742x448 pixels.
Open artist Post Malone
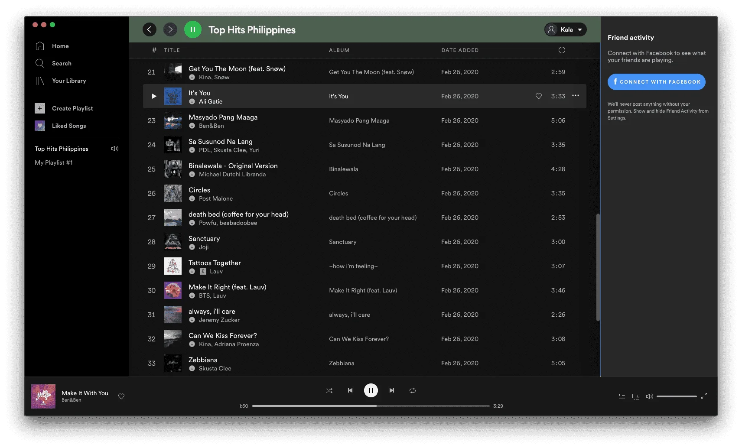click(x=216, y=198)
